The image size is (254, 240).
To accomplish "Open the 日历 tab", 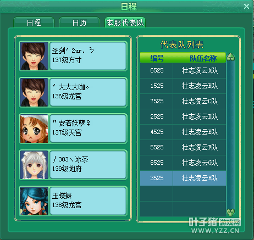I will [x=79, y=23].
